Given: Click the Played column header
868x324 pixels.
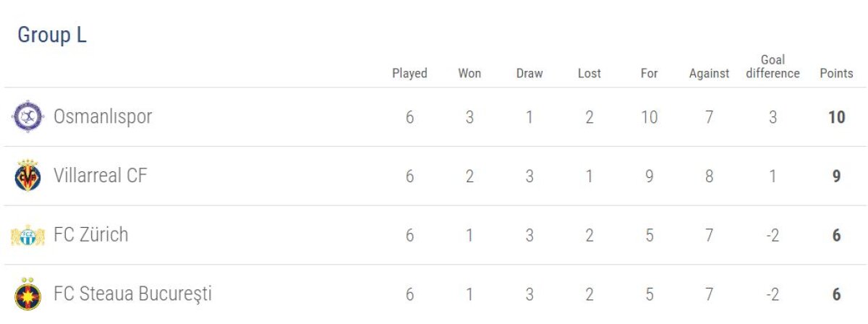Looking at the screenshot, I should 409,73.
